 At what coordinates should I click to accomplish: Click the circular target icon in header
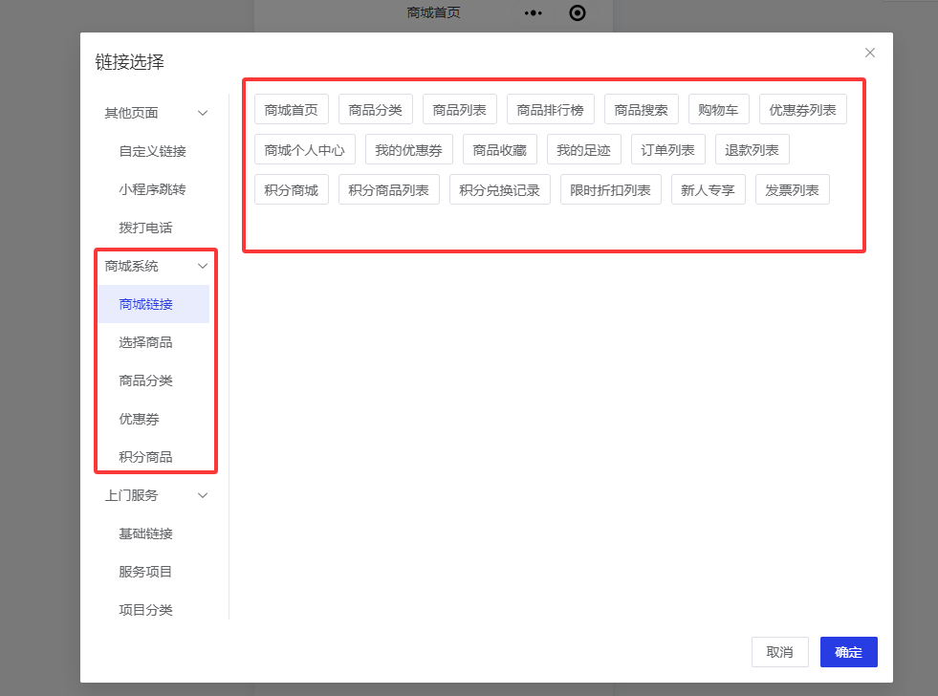point(577,13)
